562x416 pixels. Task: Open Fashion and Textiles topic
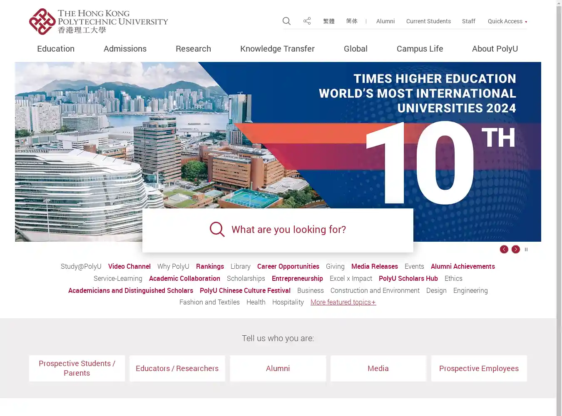[x=209, y=302]
